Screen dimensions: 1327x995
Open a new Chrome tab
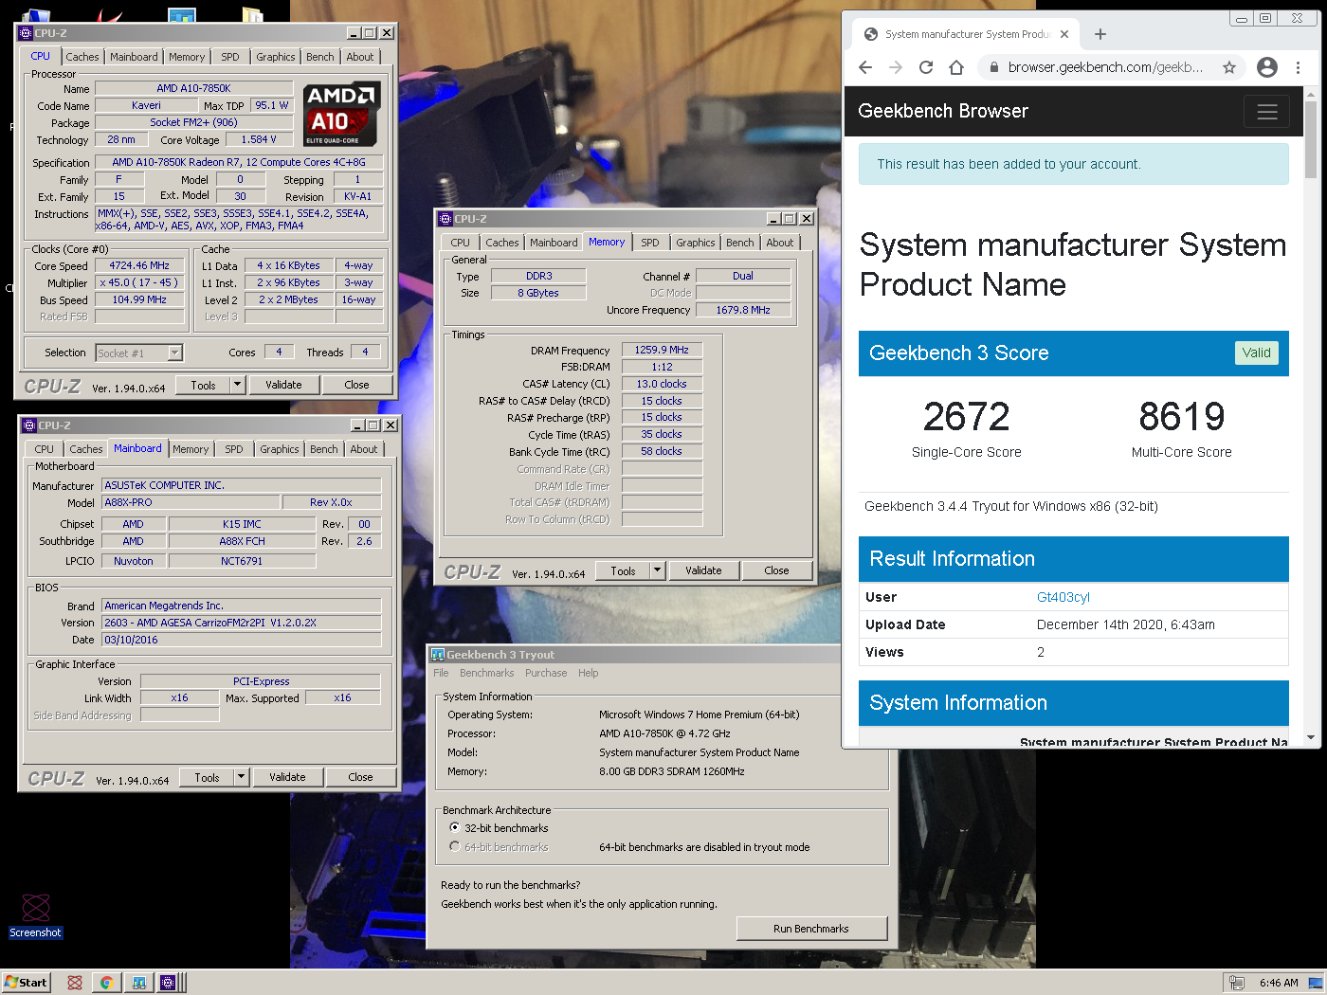[x=1100, y=34]
